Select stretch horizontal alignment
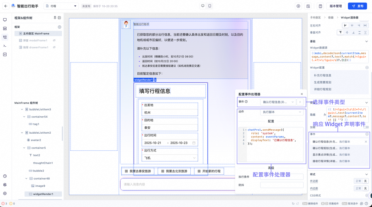The image size is (372, 207). (x=365, y=25)
